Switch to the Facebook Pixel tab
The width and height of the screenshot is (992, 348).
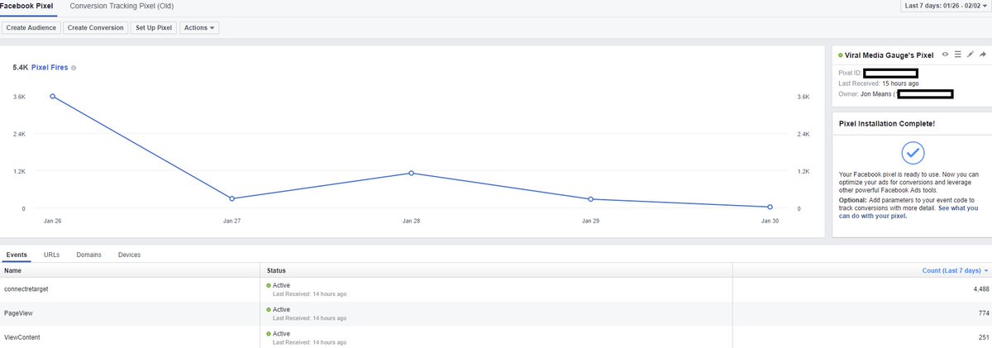[26, 6]
